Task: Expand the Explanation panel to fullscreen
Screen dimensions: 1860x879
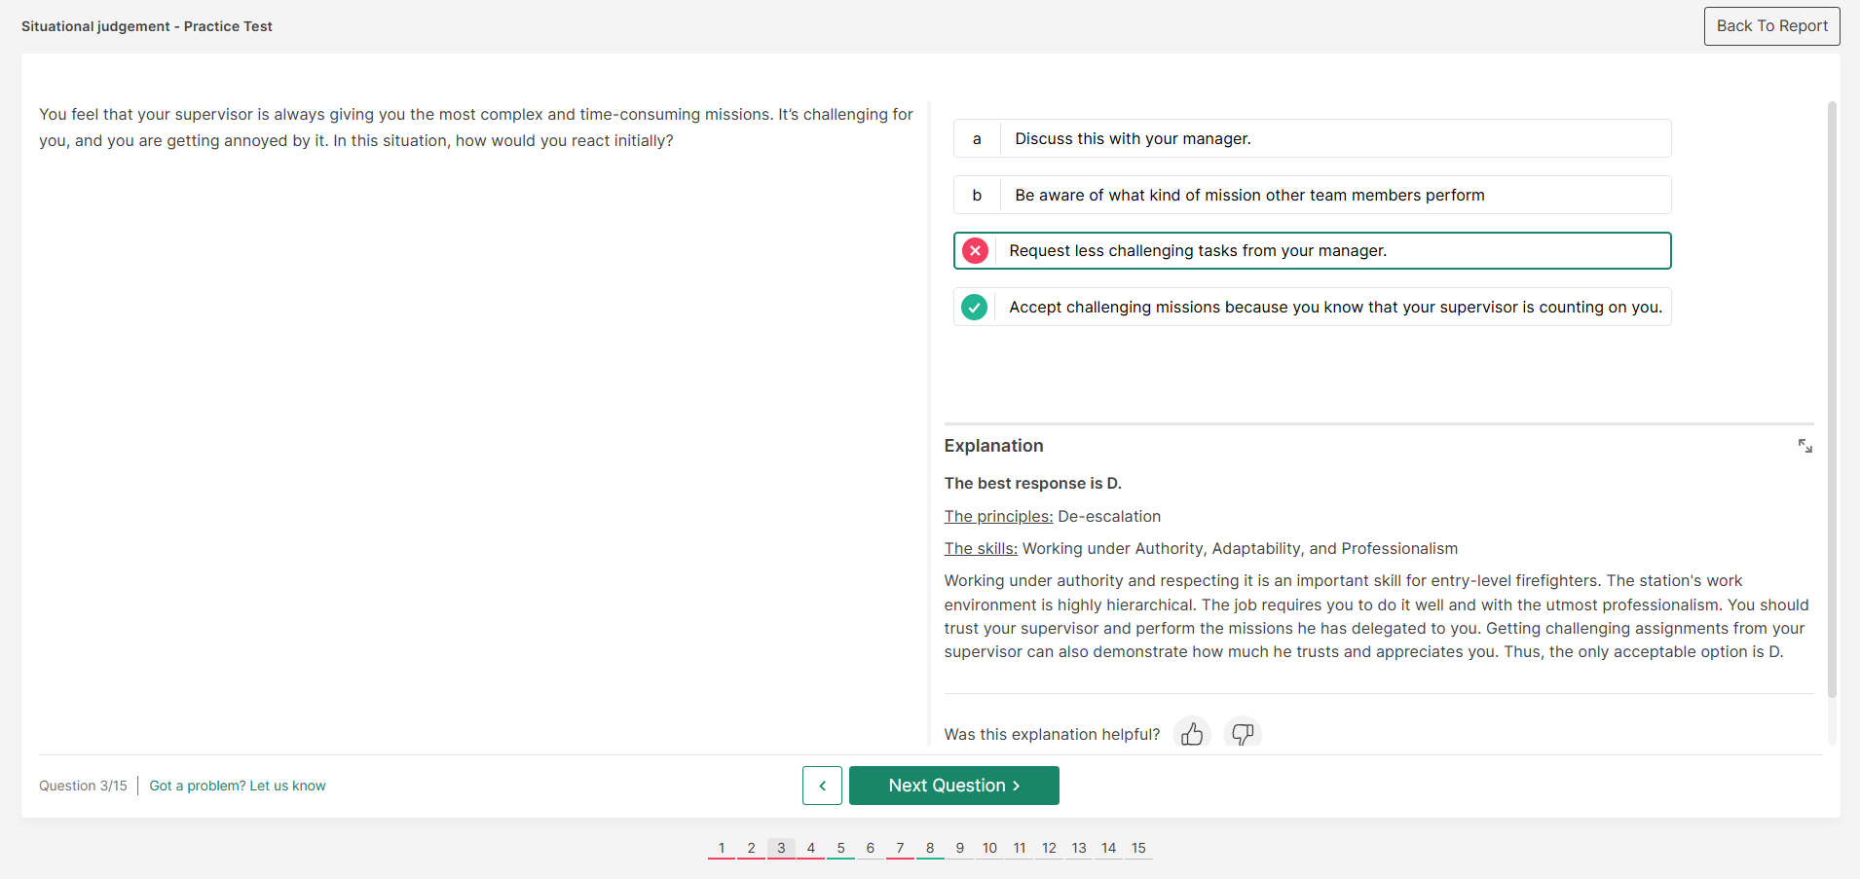Action: [x=1804, y=446]
